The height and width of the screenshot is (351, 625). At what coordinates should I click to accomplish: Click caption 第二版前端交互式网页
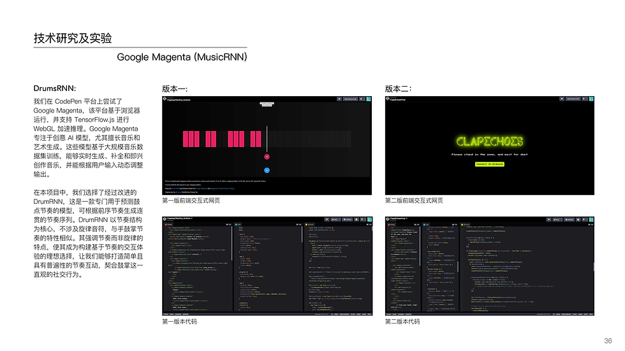(414, 201)
